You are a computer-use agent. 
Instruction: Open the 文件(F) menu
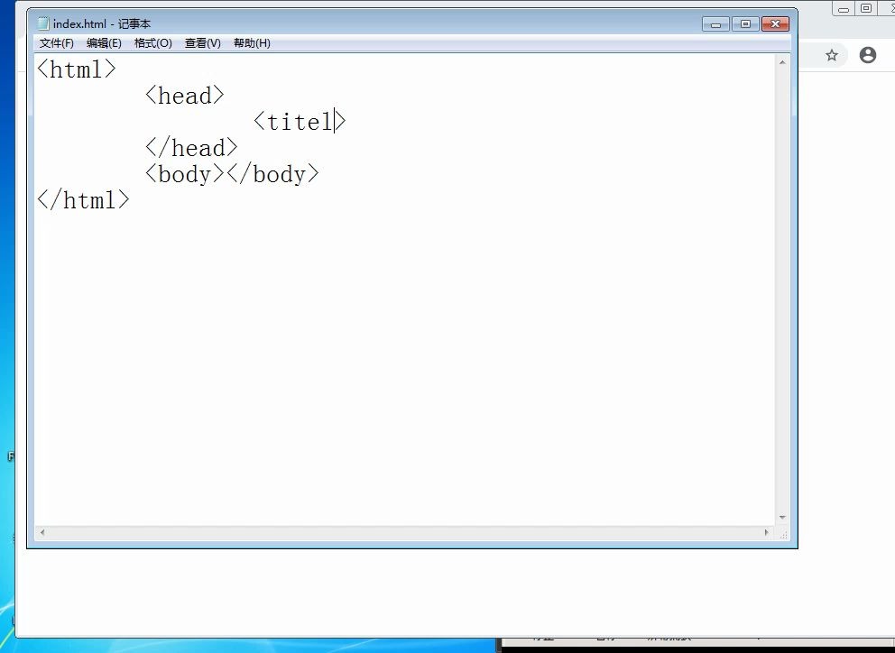56,42
